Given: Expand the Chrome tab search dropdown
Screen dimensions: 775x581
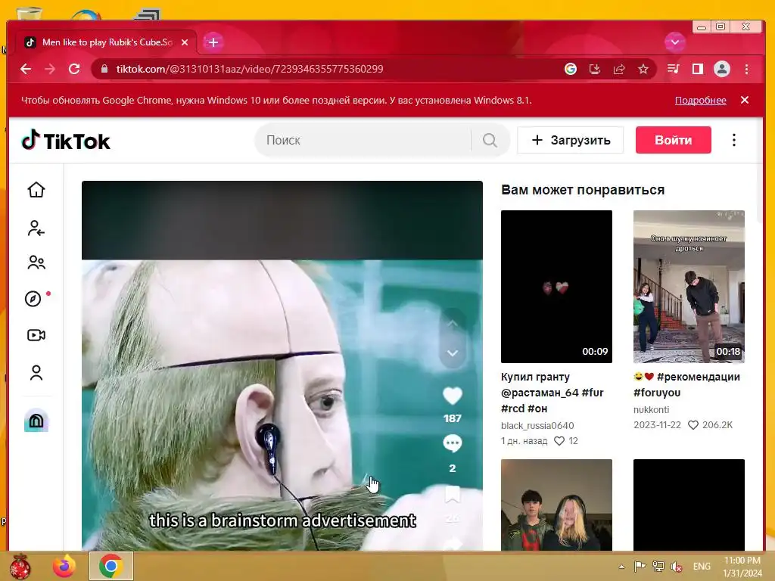Looking at the screenshot, I should (x=674, y=42).
